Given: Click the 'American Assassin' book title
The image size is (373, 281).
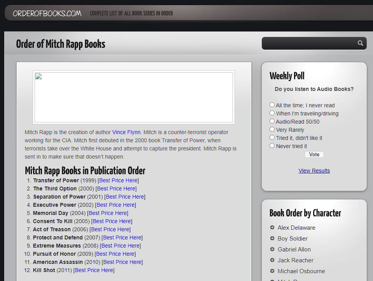Looking at the screenshot, I should (x=58, y=262).
